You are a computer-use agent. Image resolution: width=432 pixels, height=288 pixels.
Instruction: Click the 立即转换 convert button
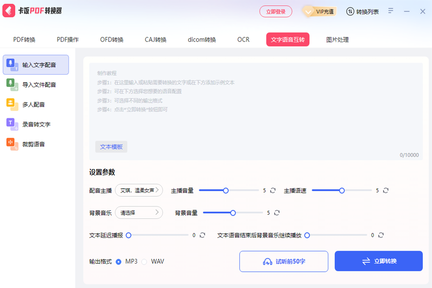[x=379, y=261]
